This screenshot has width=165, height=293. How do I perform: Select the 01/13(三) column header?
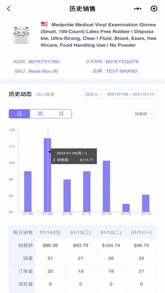81,232
